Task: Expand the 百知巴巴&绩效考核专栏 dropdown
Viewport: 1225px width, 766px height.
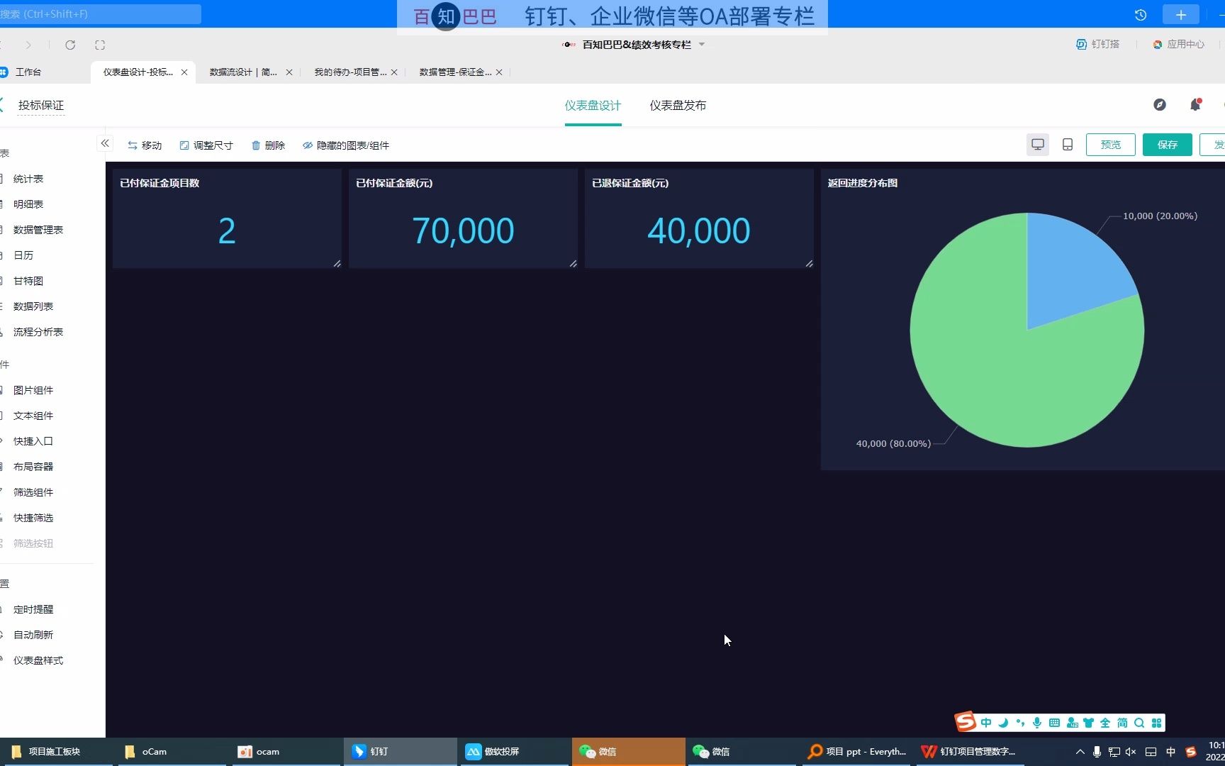Action: click(x=702, y=45)
